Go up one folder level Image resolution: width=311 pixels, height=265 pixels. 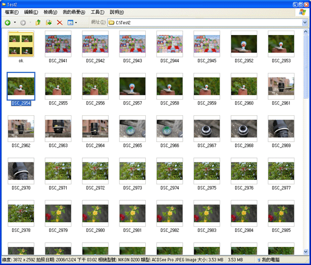38,23
